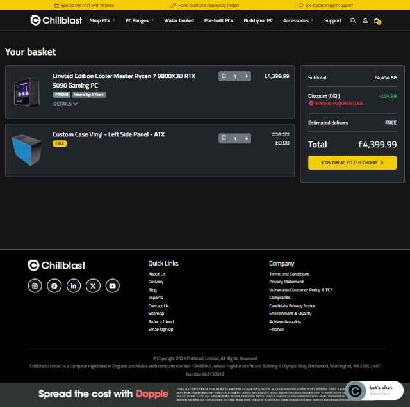Click Hand built and rigorously tested banner
Screen dimensions: 410x407
coord(205,5)
